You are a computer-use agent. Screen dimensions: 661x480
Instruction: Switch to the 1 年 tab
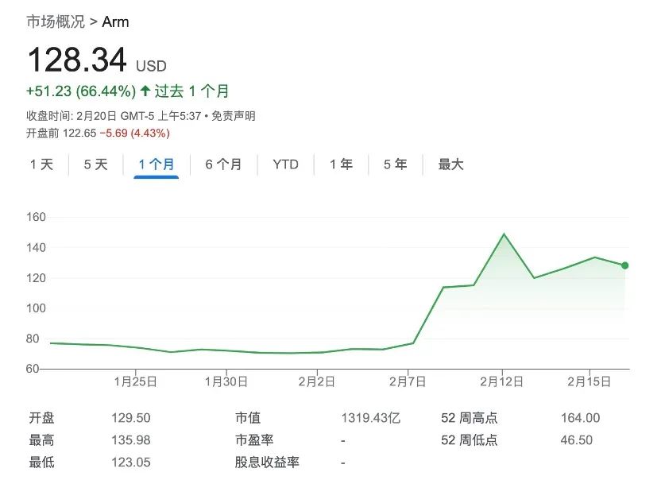[x=341, y=164]
